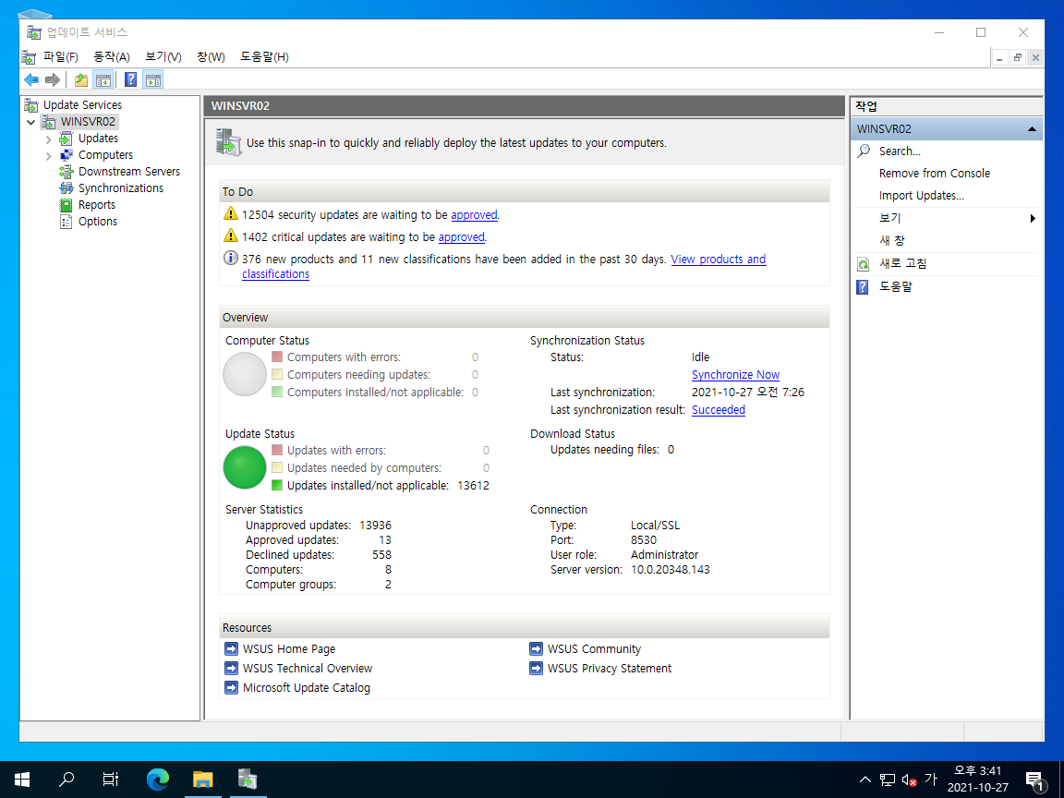Click the Downstream Servers node icon
This screenshot has height=798, width=1064.
[x=66, y=172]
